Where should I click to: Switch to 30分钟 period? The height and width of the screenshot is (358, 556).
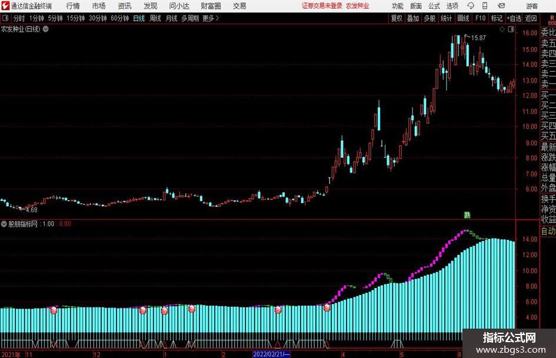pos(98,18)
